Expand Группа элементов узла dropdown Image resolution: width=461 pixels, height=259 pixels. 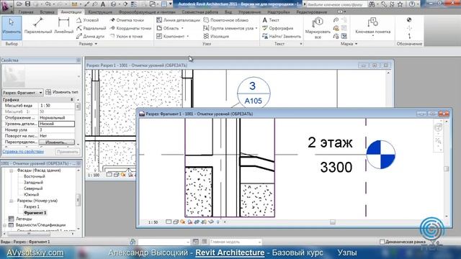256,29
